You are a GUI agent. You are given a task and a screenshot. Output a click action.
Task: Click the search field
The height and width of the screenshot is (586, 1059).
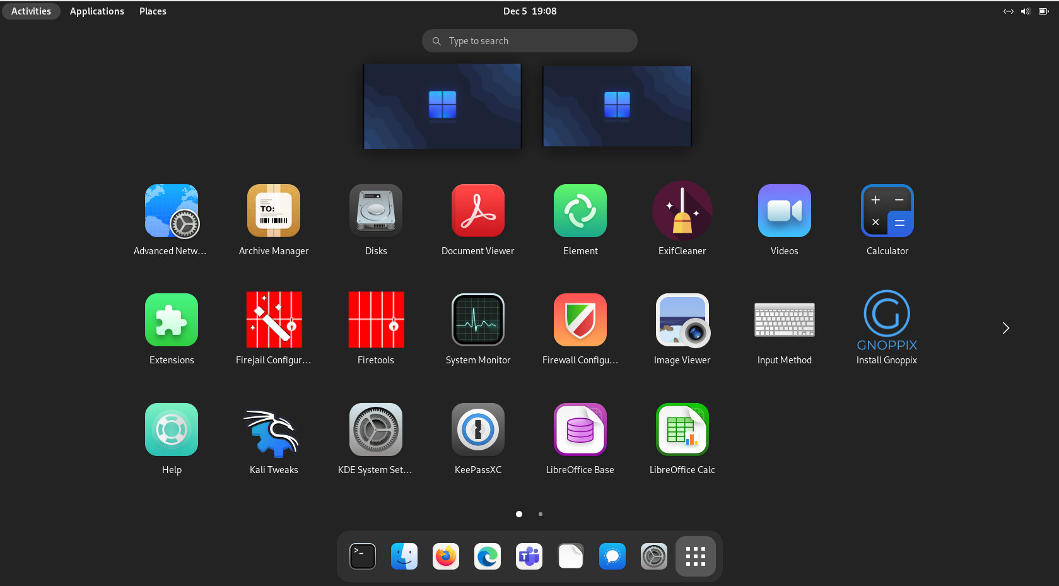[529, 40]
